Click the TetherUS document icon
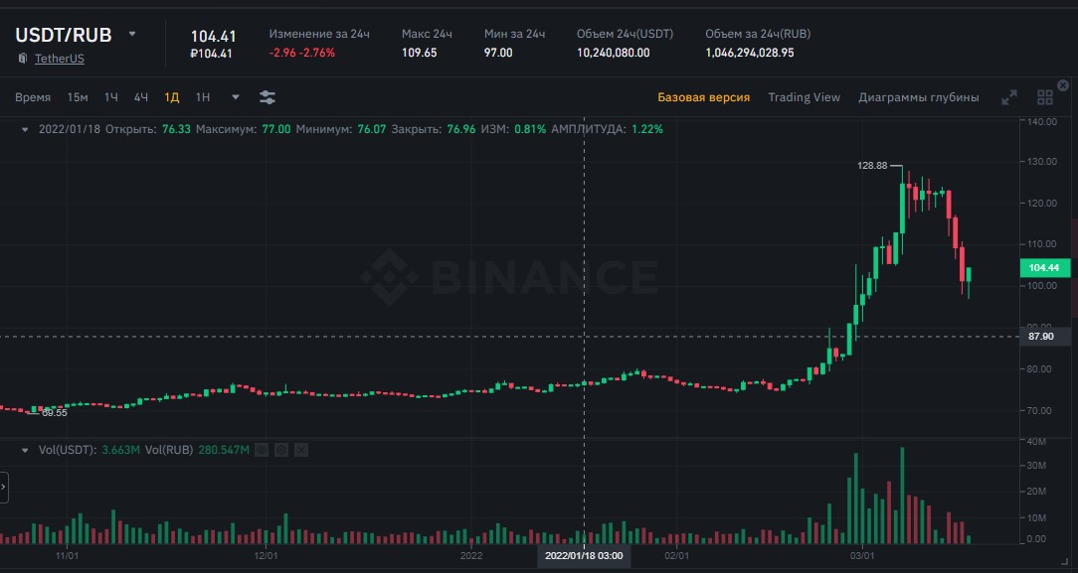 [x=23, y=59]
